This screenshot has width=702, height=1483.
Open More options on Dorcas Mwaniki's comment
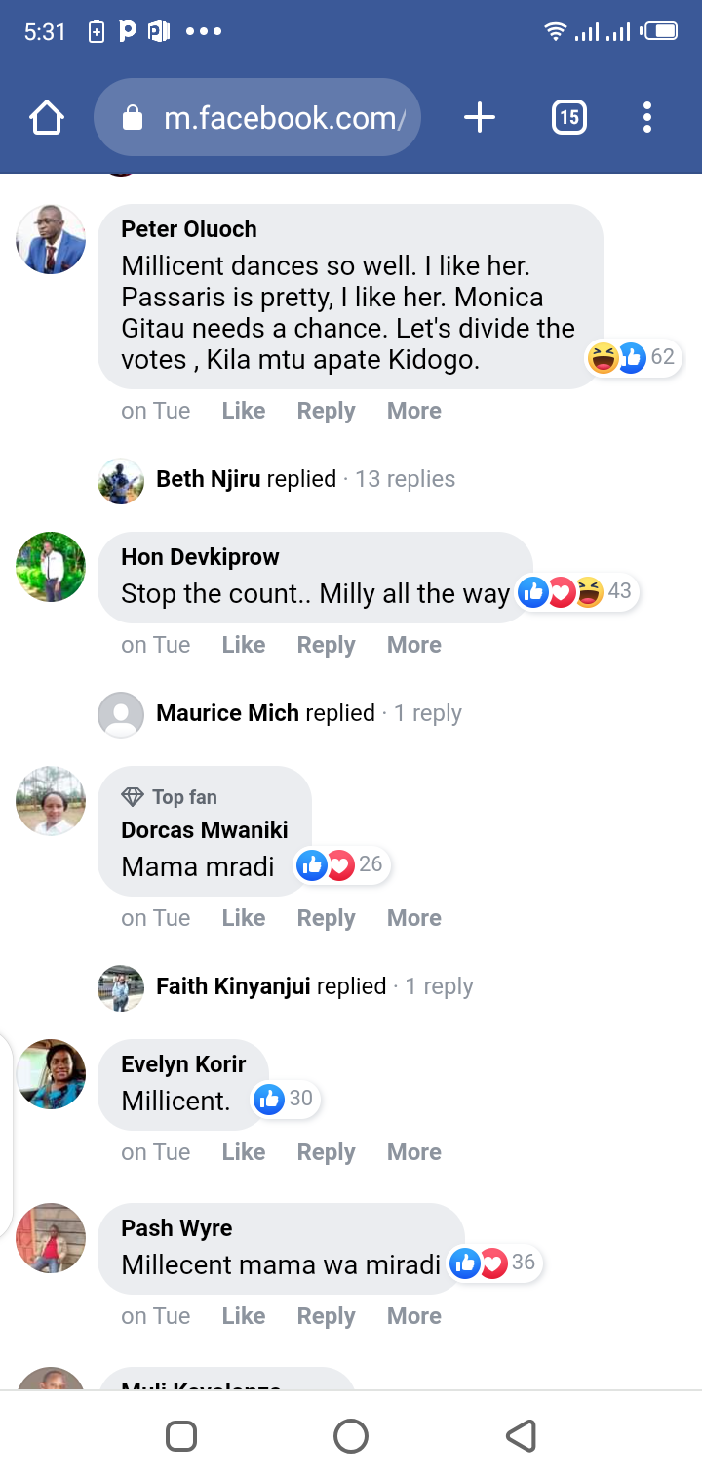pyautogui.click(x=413, y=918)
